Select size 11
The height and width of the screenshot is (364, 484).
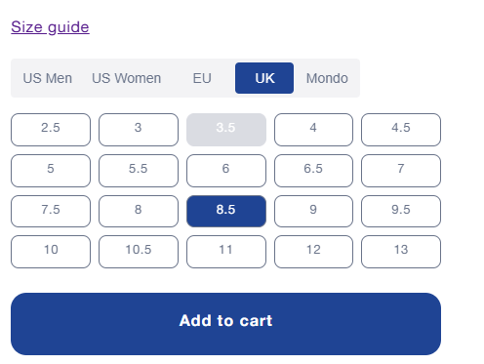[226, 252]
